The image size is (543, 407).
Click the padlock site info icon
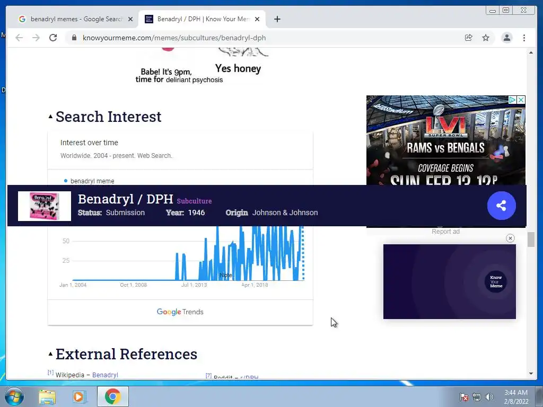(x=74, y=38)
